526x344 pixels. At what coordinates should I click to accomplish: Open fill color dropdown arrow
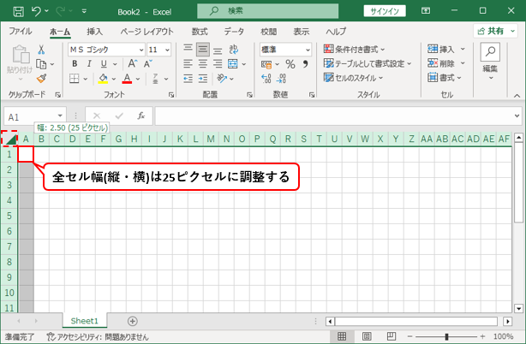[x=114, y=79]
